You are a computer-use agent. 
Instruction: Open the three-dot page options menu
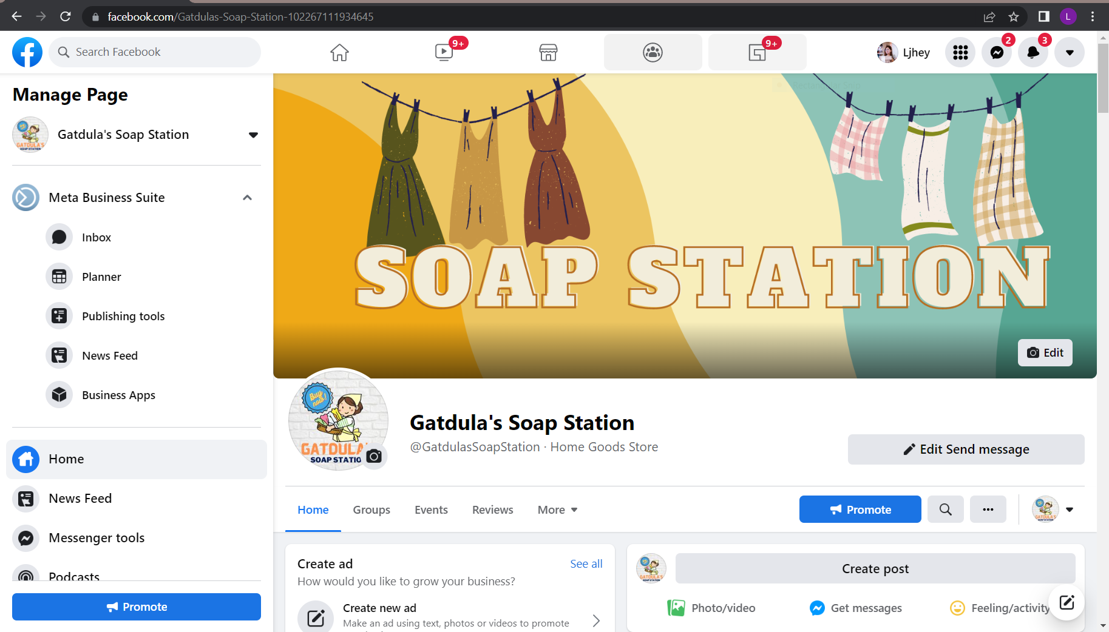[988, 509]
